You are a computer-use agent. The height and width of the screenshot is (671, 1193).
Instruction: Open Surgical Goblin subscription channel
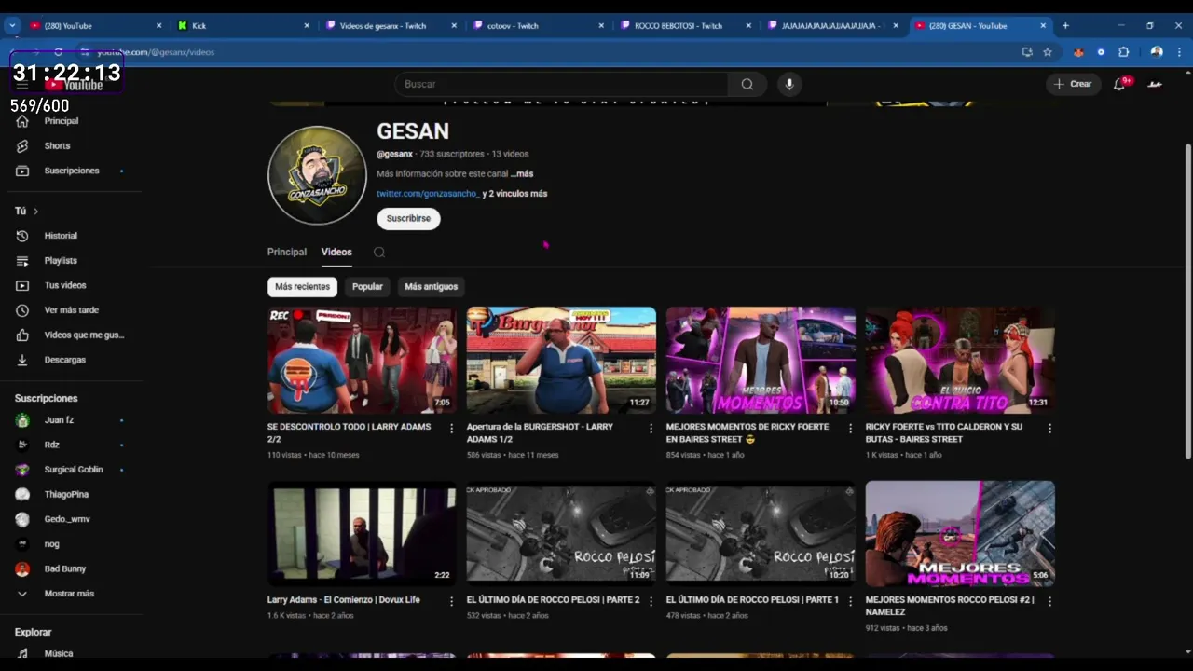click(71, 470)
